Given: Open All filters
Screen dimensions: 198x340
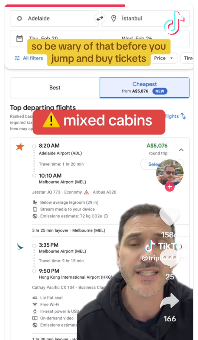Looking at the screenshot, I should tap(29, 58).
